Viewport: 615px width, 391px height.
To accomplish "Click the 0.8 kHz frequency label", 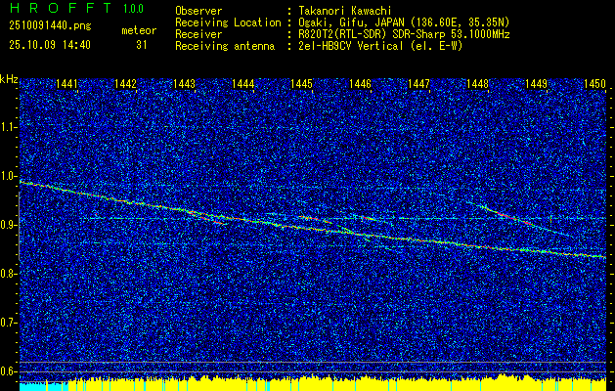I will (x=8, y=274).
